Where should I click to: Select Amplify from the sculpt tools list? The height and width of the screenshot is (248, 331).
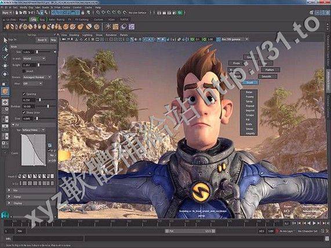(x=250, y=133)
